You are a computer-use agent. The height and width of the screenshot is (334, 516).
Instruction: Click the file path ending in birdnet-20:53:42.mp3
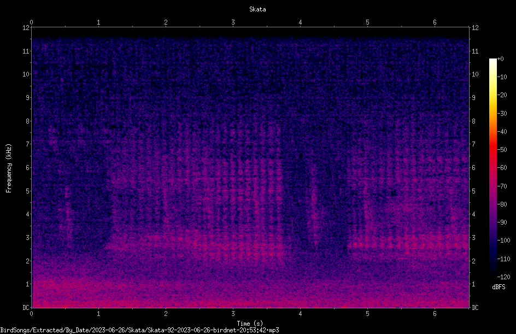point(139,330)
